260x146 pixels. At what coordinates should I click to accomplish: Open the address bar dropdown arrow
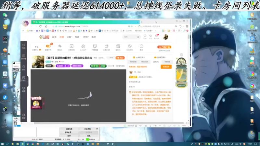[x=135, y=26]
